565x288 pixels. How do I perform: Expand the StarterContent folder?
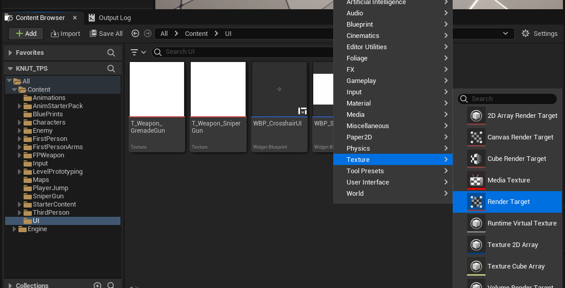(19, 204)
